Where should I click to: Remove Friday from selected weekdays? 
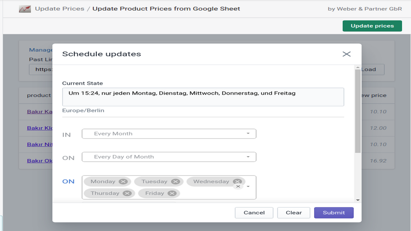coord(172,193)
